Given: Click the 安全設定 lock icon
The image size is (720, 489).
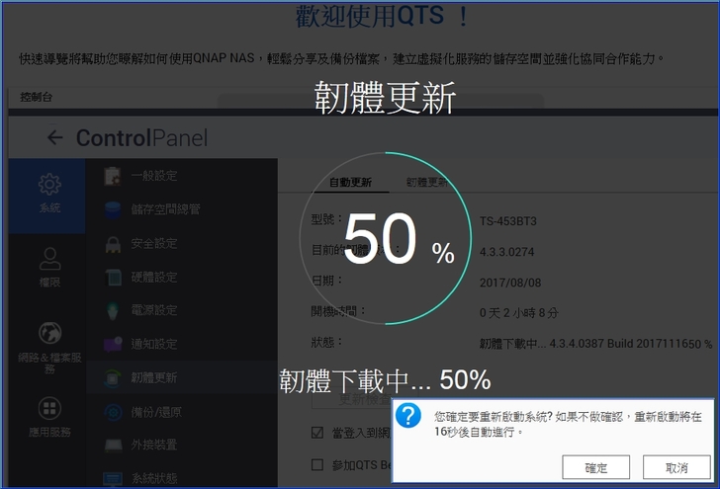Looking at the screenshot, I should click(113, 243).
